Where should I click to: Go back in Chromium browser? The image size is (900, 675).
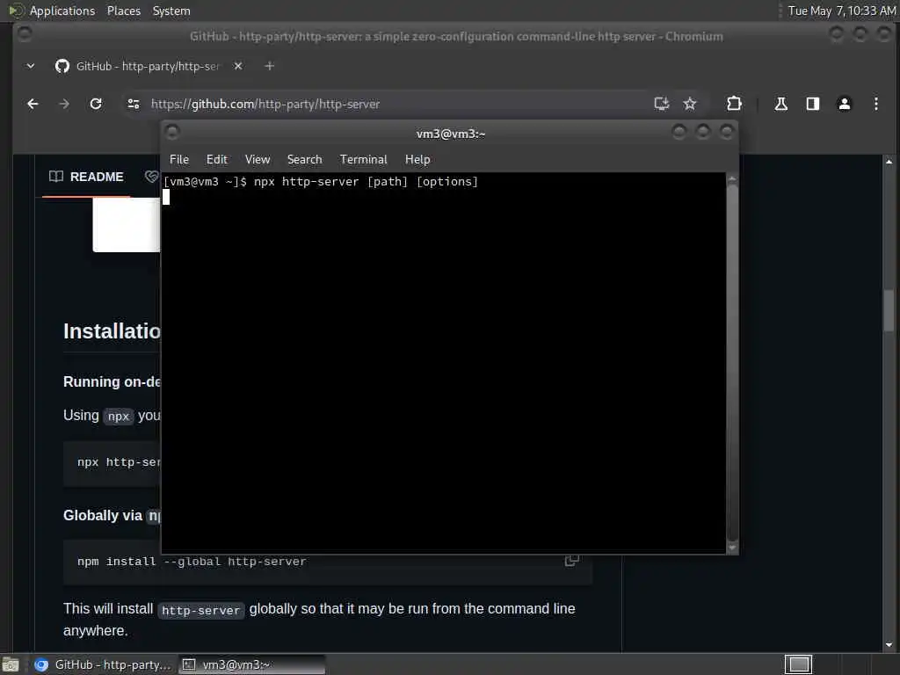pos(33,104)
